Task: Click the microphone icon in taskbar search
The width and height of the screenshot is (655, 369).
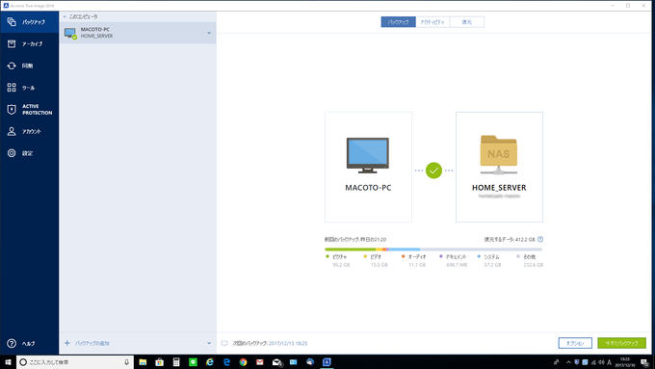Action: [126, 362]
